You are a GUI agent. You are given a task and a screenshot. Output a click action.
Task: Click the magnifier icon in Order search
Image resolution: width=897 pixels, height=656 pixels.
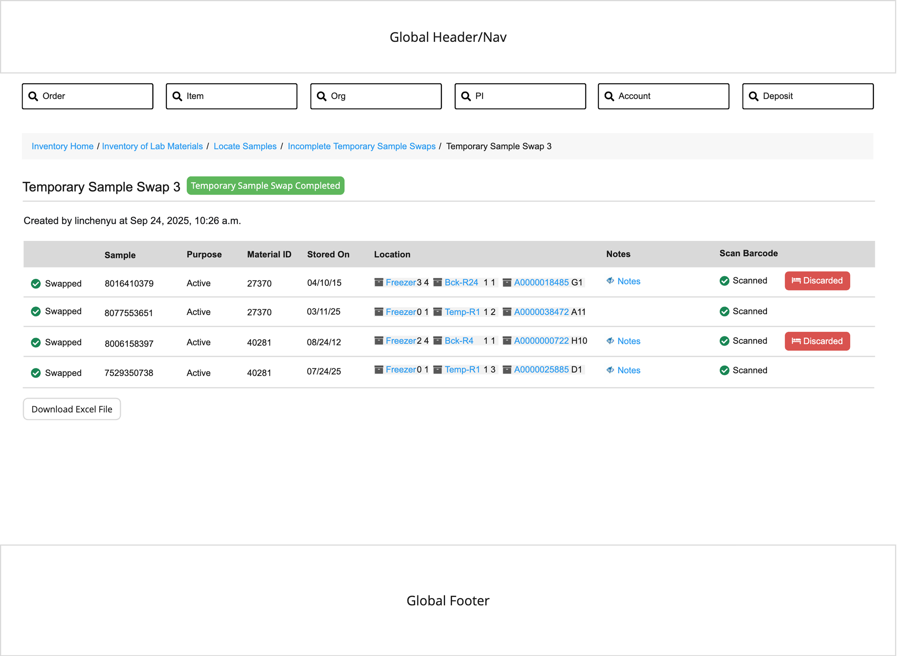tap(33, 96)
